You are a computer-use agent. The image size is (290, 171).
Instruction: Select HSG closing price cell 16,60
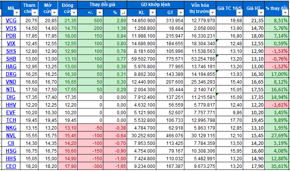tap(68, 151)
